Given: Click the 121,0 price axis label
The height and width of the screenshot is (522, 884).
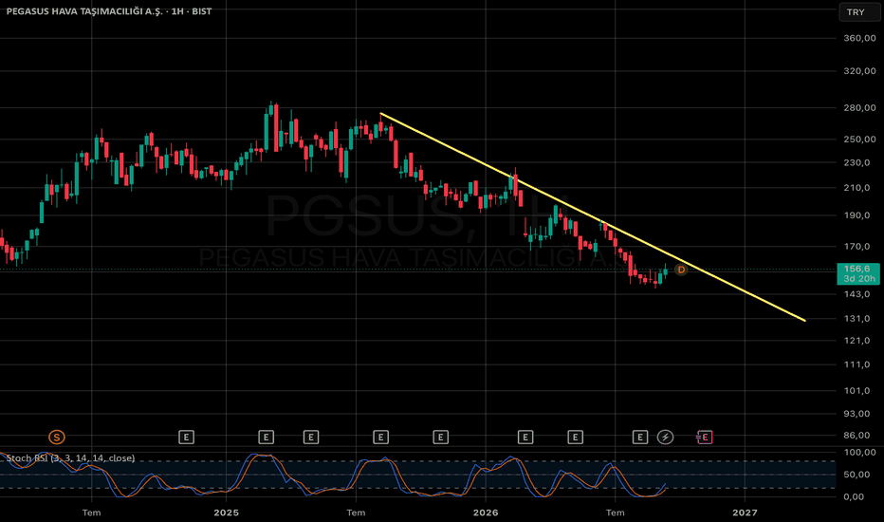Looking at the screenshot, I should (856, 341).
